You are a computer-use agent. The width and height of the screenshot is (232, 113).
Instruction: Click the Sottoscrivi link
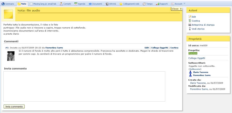click(x=195, y=69)
